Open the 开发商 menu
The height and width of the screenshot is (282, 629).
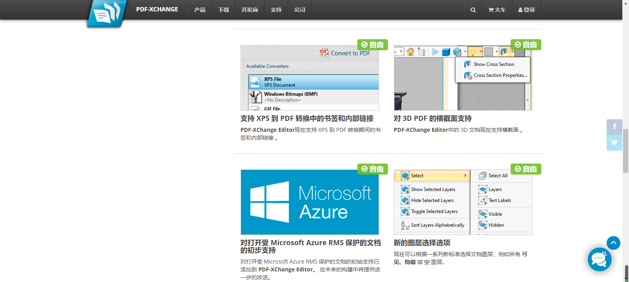click(x=250, y=10)
